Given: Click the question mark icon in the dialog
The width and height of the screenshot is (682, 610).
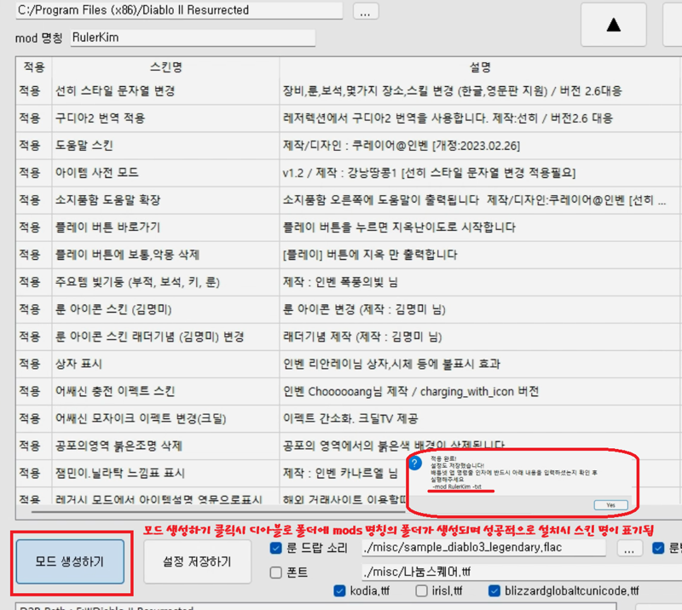Looking at the screenshot, I should pyautogui.click(x=415, y=463).
